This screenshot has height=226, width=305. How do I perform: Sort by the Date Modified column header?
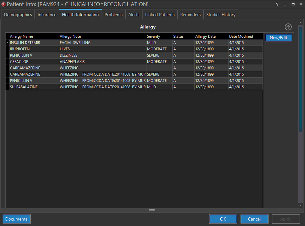[x=241, y=36]
